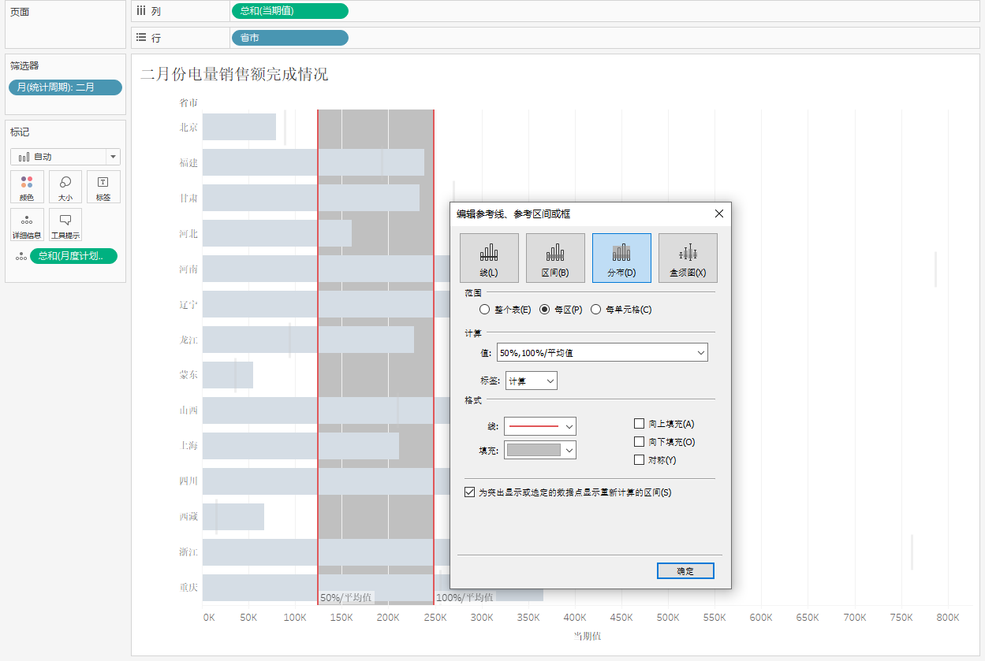Viewport: 985px width, 661px height.
Task: Open the 颜色 marks card
Action: tap(27, 188)
